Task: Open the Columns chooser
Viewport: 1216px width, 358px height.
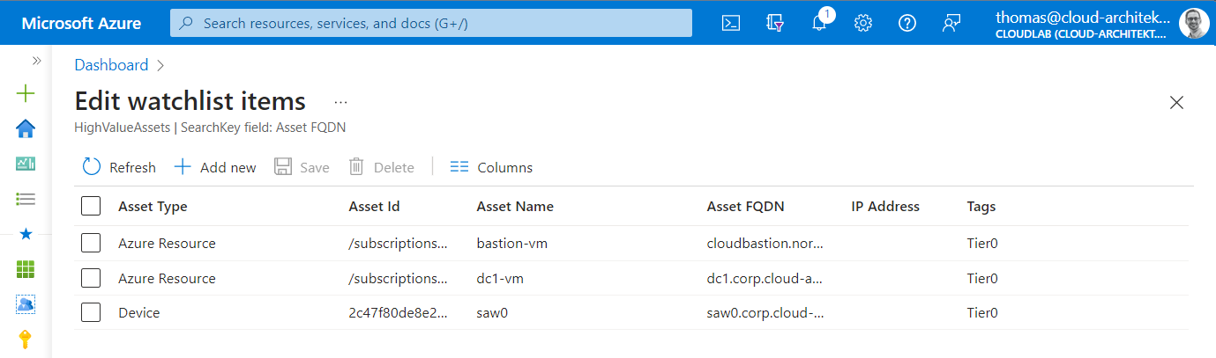Action: [491, 167]
